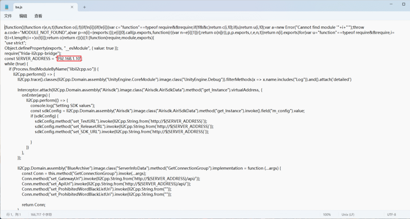This screenshot has width=410, height=219.
Task: Click const SERVER_ADDRESS text
Action: tap(27, 59)
